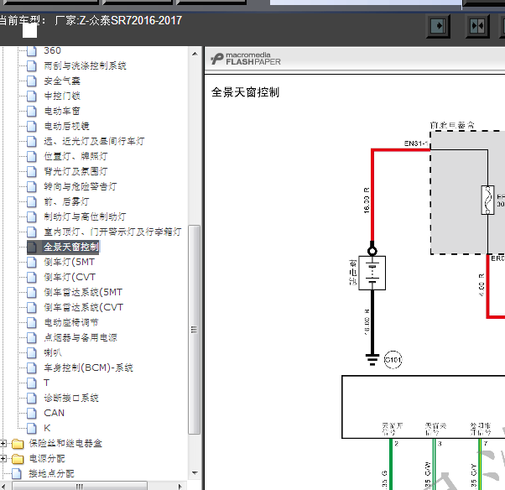Screen dimensions: 505x490
Task: Click tree panel scroll down arrow
Action: (x=195, y=473)
